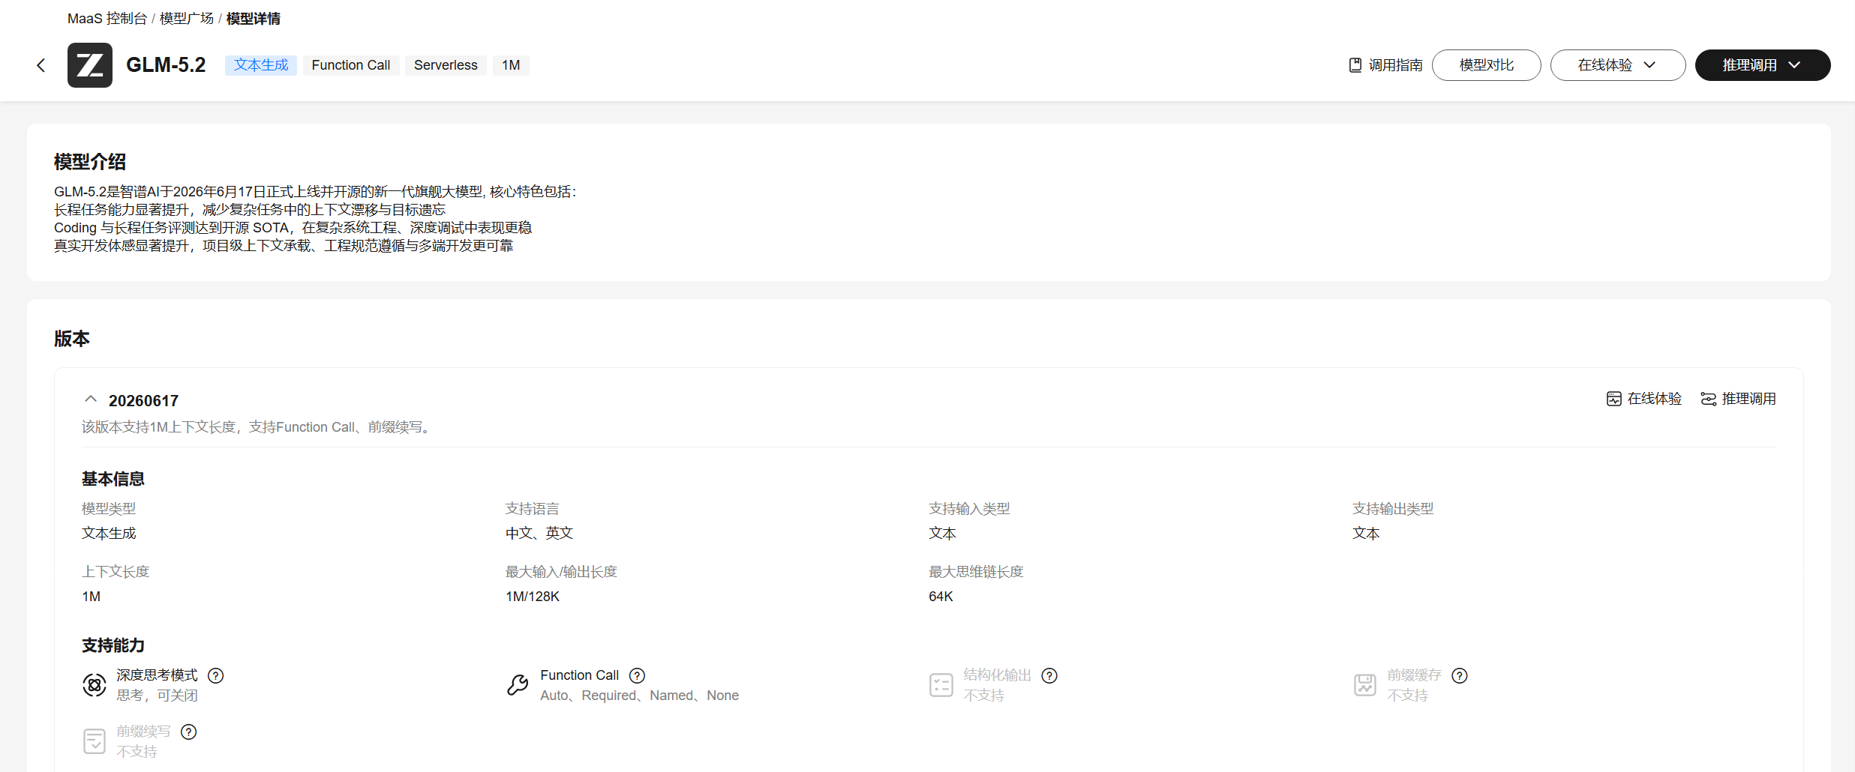Show help for 前缀续写

click(189, 732)
